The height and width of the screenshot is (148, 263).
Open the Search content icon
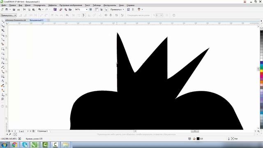pos(55,9)
